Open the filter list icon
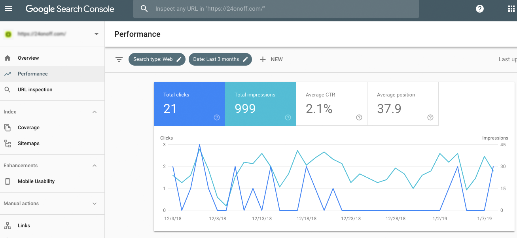This screenshot has width=517, height=238. 119,59
